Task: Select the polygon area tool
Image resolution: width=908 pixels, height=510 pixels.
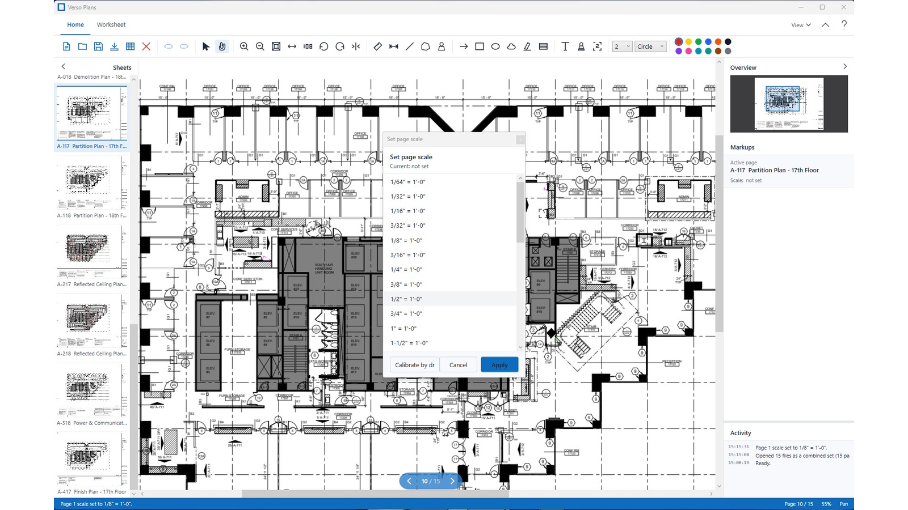Action: click(x=426, y=46)
